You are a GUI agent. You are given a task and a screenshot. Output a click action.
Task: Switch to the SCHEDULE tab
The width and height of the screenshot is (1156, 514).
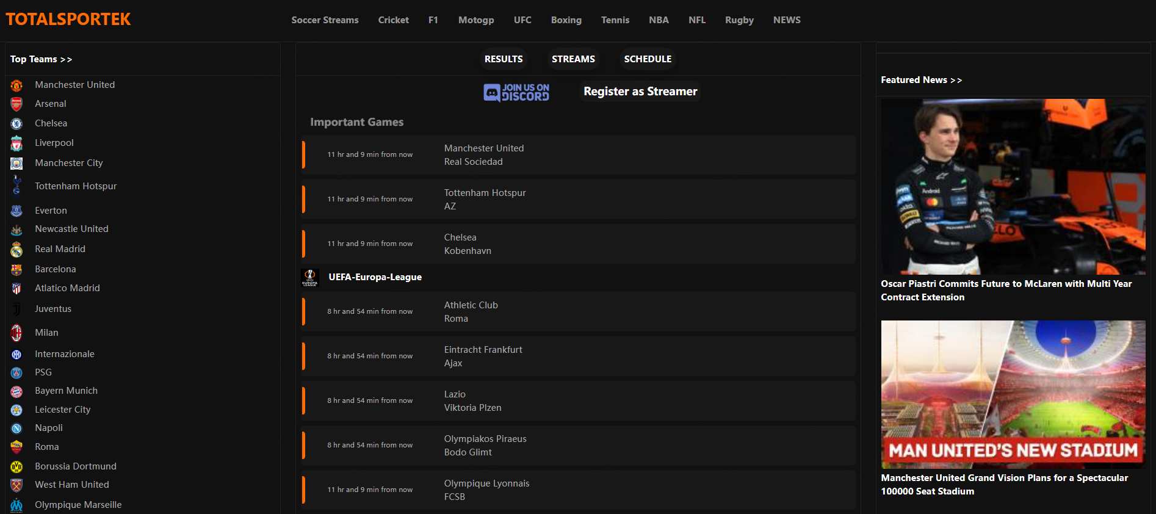pyautogui.click(x=647, y=59)
